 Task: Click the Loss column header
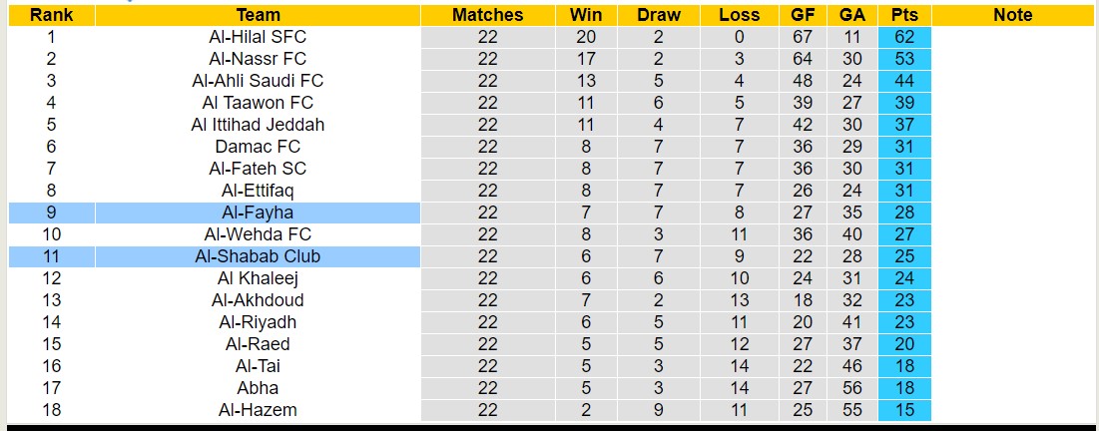(739, 15)
